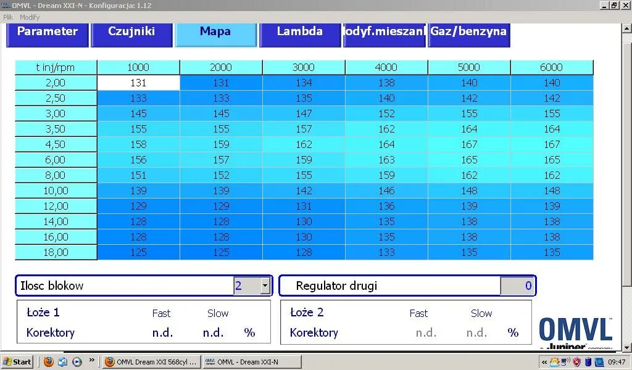Select the 3000 rpm column header
The image size is (632, 370).
tap(304, 67)
